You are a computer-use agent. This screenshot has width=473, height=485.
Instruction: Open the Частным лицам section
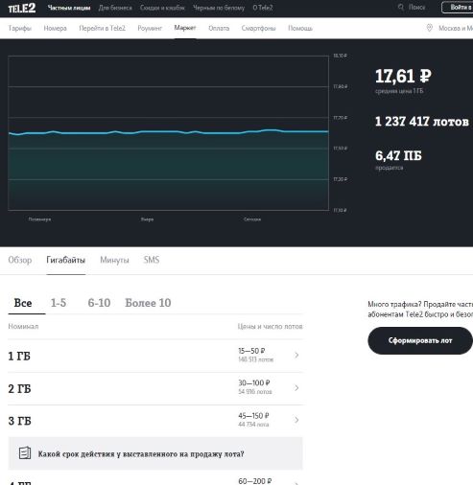69,8
